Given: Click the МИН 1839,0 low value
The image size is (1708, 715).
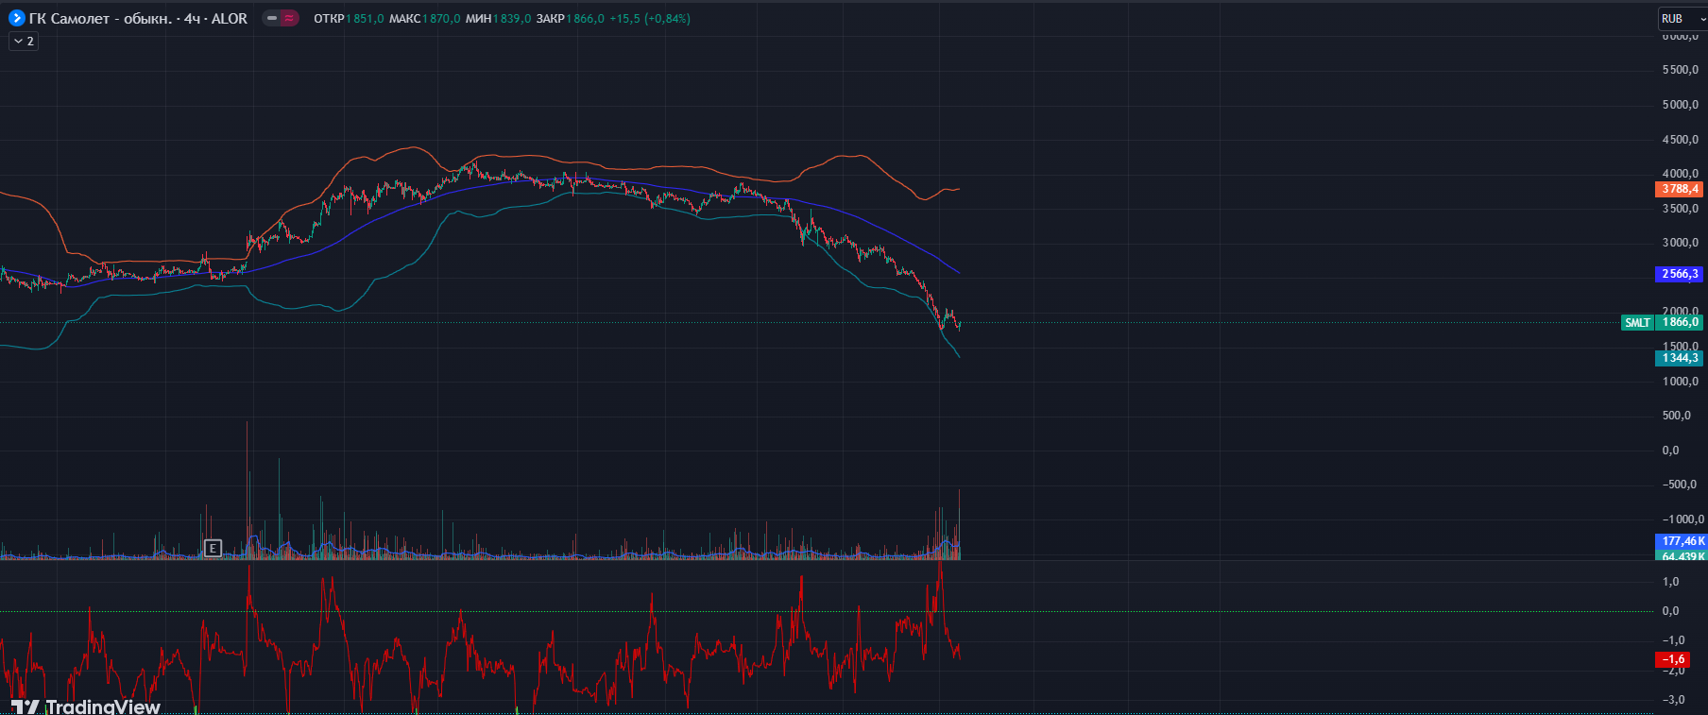Looking at the screenshot, I should (x=498, y=19).
